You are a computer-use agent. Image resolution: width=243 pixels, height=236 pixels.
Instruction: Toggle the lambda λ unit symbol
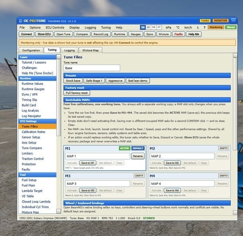pos(198,28)
